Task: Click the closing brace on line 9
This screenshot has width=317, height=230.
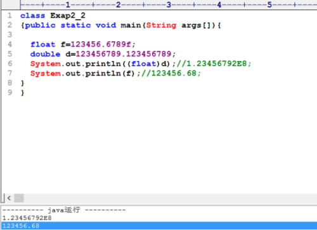Action: pyautogui.click(x=23, y=93)
